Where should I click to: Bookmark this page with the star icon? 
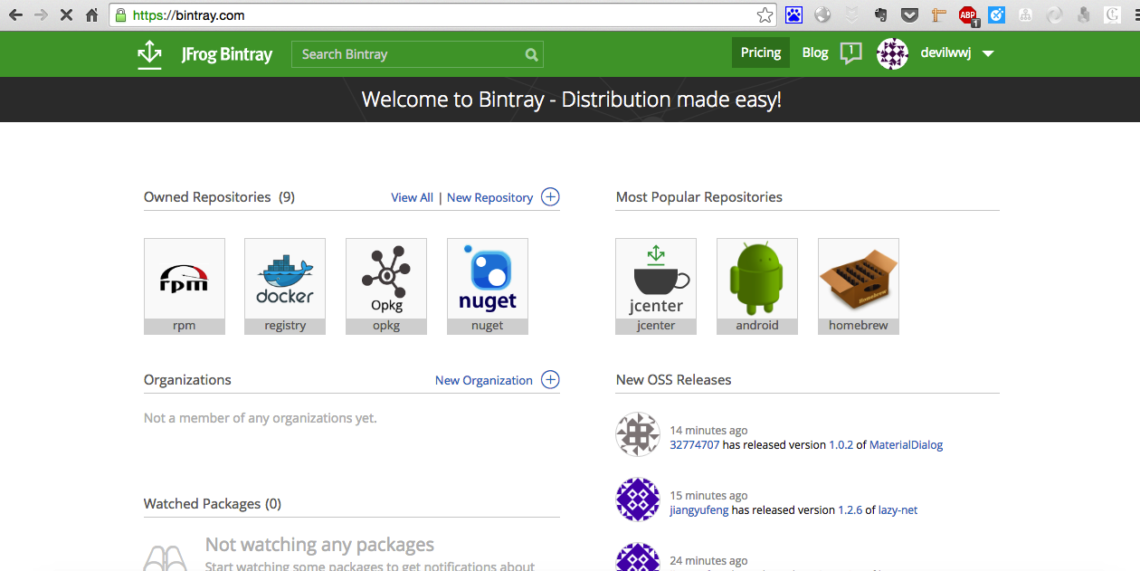[765, 14]
